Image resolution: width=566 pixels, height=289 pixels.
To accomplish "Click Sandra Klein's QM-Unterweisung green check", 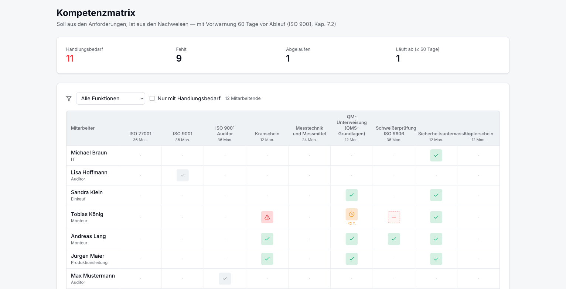I will pos(352,195).
